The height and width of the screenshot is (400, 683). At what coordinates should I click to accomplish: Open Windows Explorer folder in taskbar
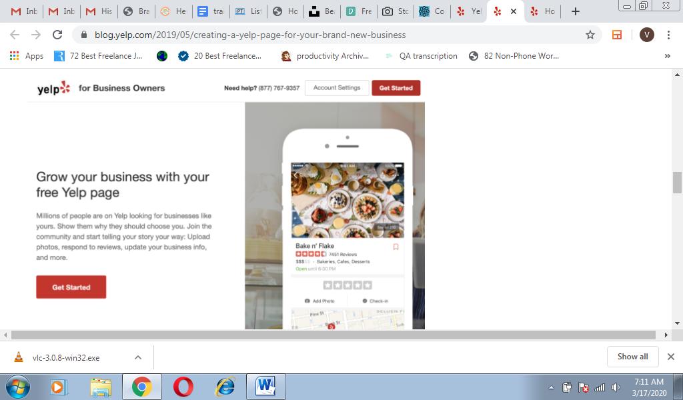coord(101,387)
